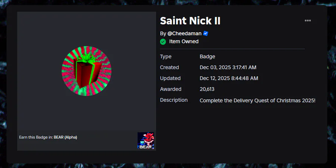Click the green Item Owned checkmark icon
The height and width of the screenshot is (168, 336).
click(163, 42)
